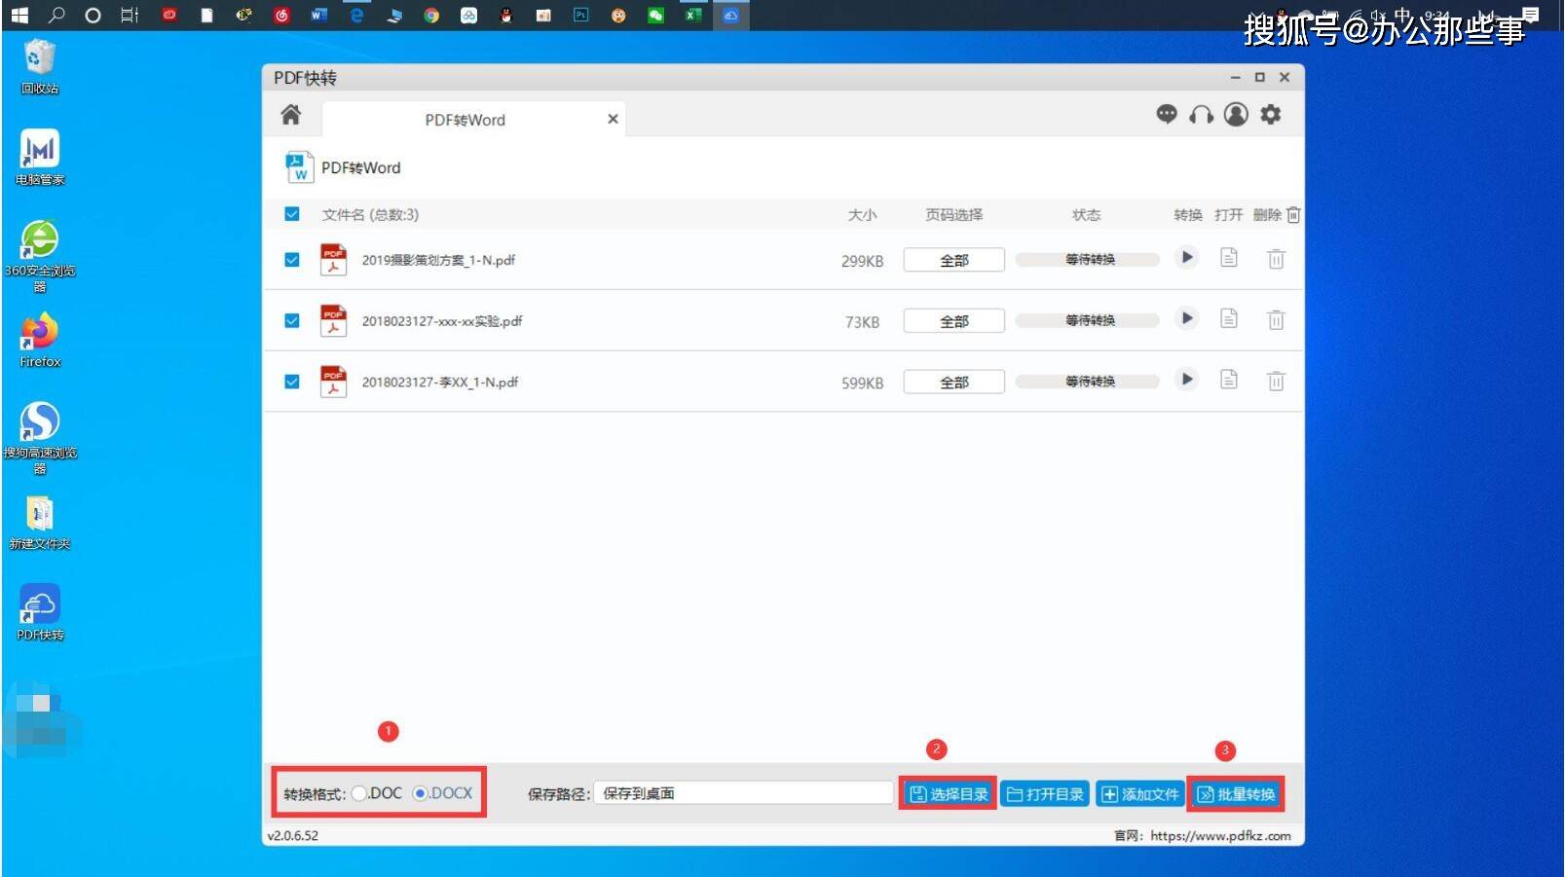
Task: Open Firefox from the desktop
Action: [x=38, y=331]
